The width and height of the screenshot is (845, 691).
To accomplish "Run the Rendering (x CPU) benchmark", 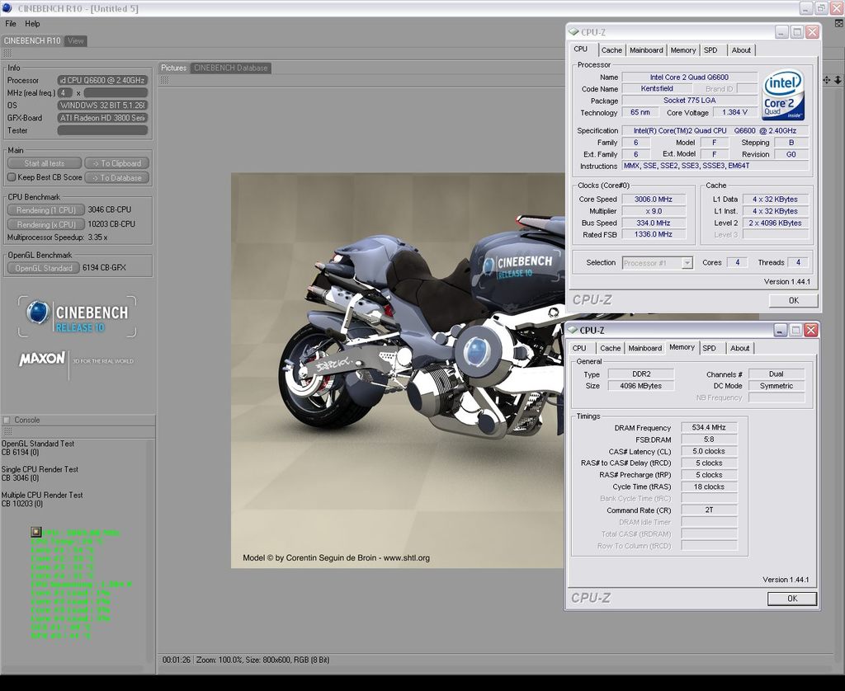I will (46, 224).
